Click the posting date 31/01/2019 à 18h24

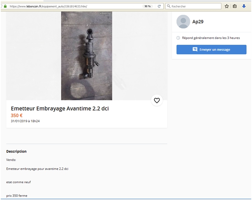coord(25,121)
